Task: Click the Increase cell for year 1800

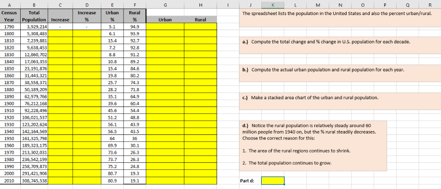Action: tap(60, 34)
